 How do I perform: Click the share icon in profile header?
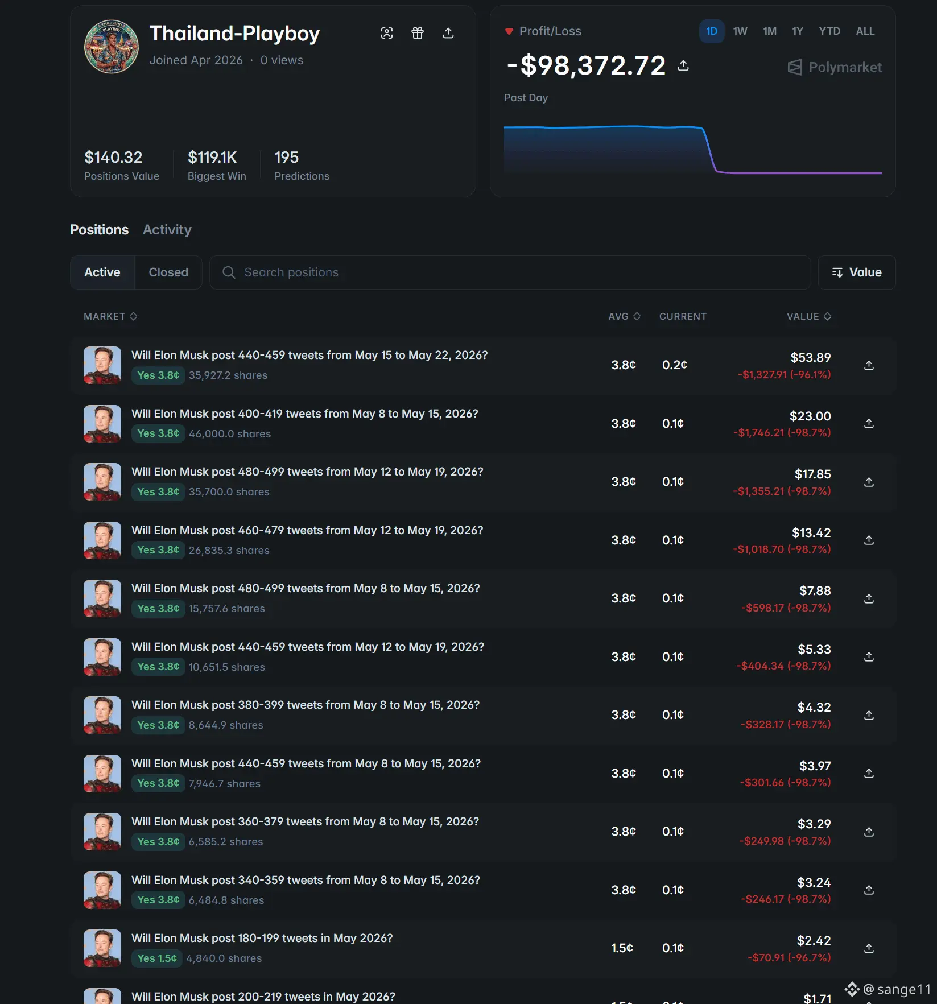(448, 33)
